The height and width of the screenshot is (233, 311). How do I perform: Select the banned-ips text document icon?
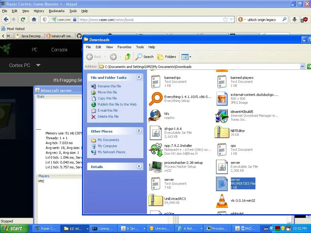pyautogui.click(x=155, y=82)
